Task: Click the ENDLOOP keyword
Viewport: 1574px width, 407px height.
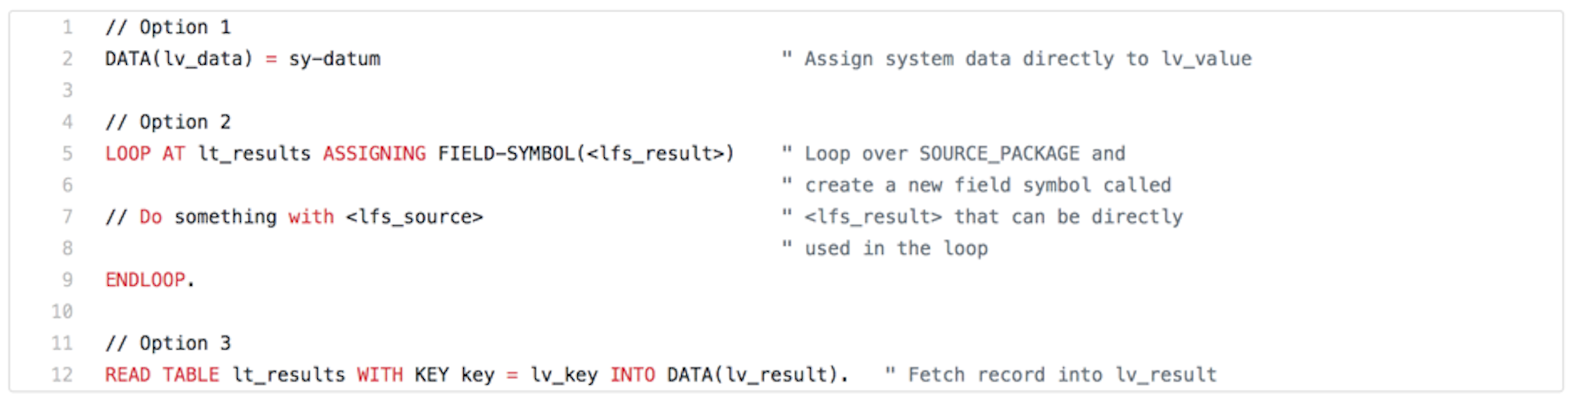Action: tap(145, 280)
